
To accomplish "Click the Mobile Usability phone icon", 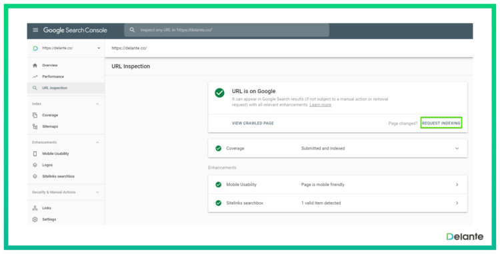I will pyautogui.click(x=35, y=154).
